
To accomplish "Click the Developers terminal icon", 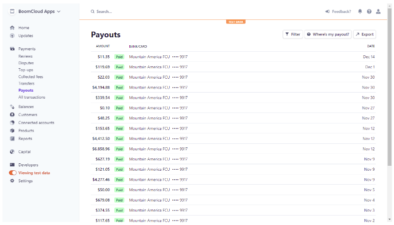I will click(12, 165).
